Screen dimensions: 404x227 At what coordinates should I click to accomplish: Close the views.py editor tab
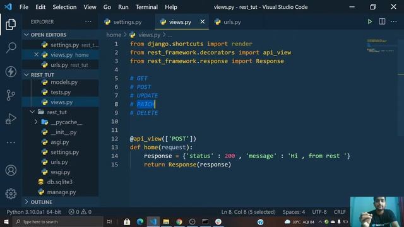(203, 21)
